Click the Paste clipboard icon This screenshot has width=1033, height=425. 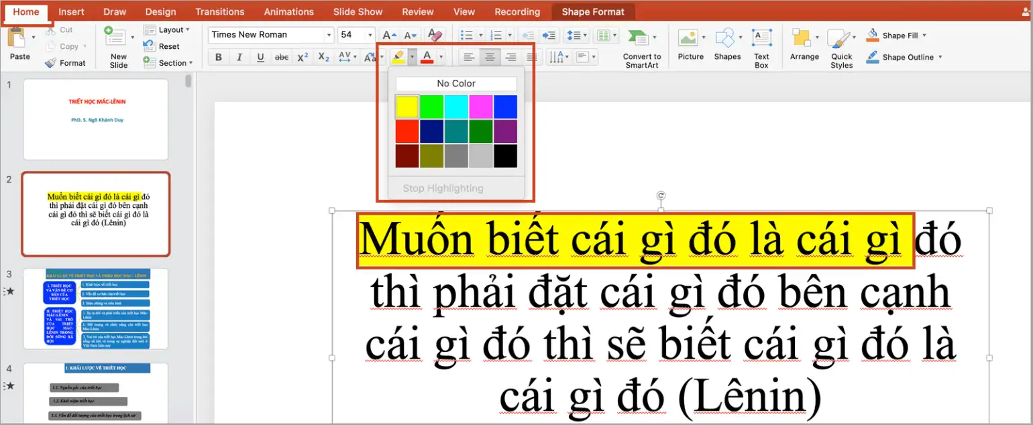15,38
